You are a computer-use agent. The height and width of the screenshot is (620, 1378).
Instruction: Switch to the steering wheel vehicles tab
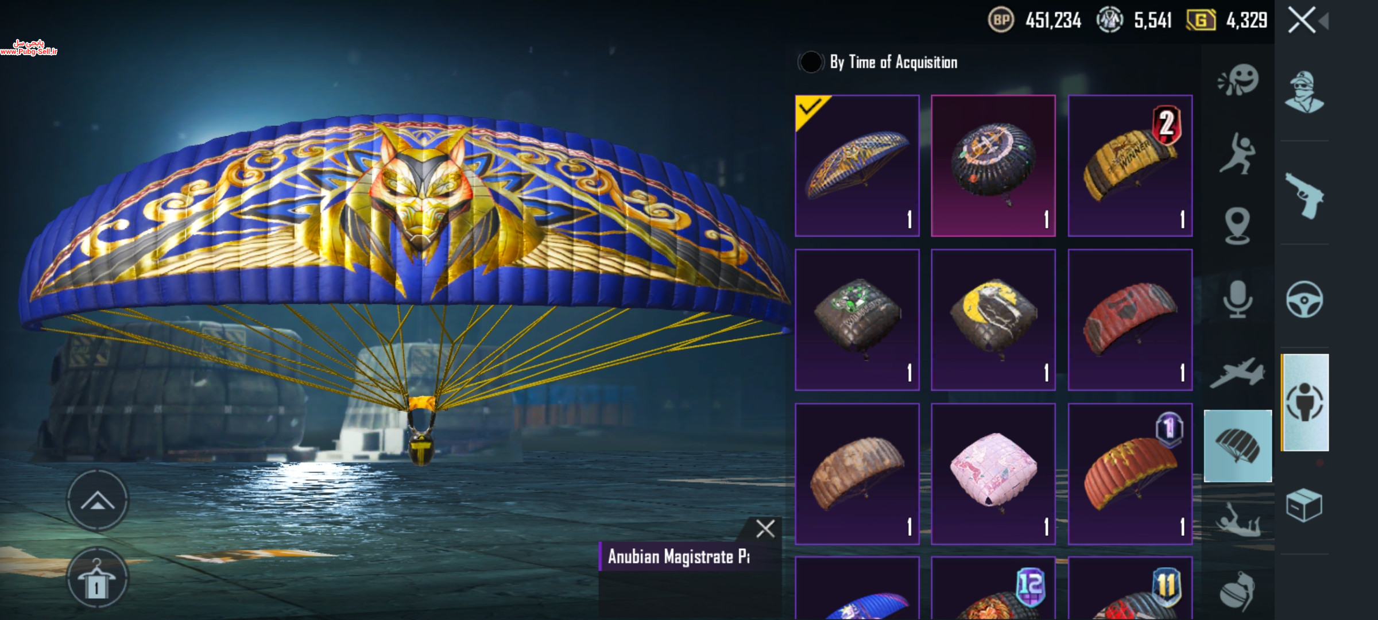[x=1305, y=299]
